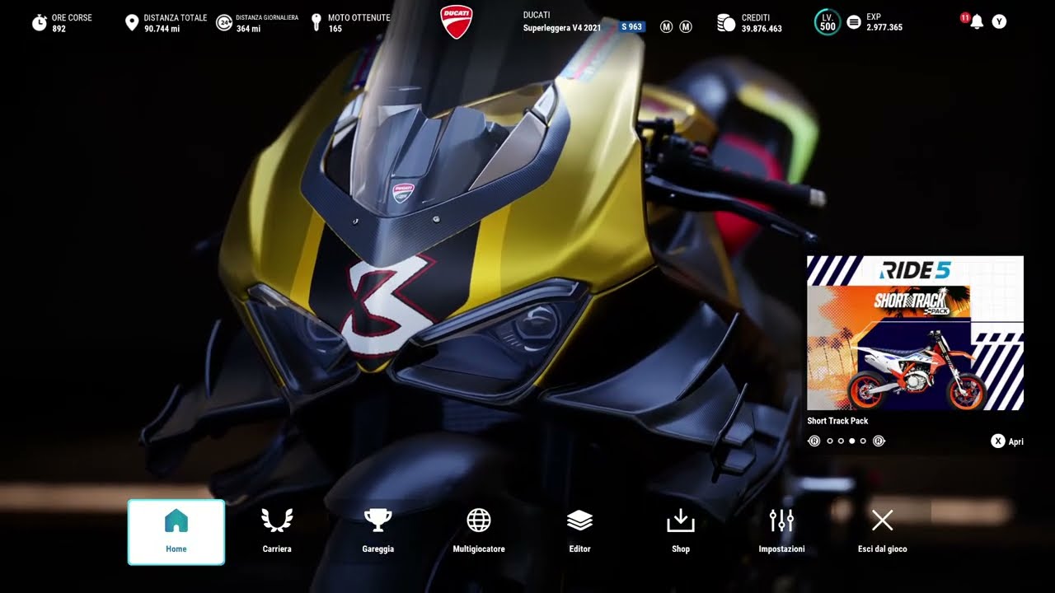Image resolution: width=1055 pixels, height=593 pixels.
Task: Click the EXP value 2.977.365
Action: (x=884, y=28)
